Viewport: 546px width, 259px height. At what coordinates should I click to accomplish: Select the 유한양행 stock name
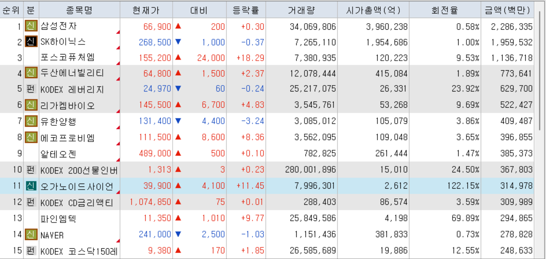[x=58, y=121]
